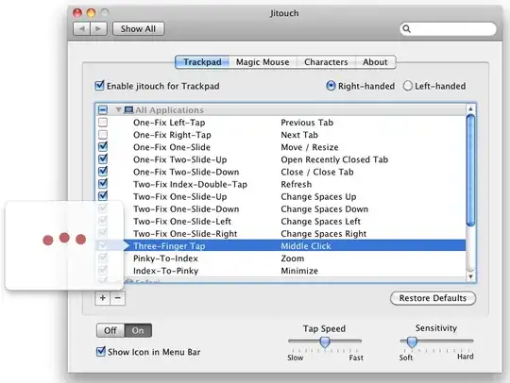Select the Two-Fix One-Slide-Down gesture

(x=186, y=209)
